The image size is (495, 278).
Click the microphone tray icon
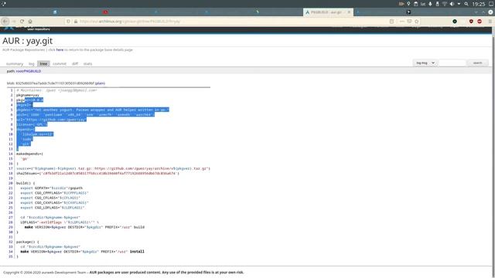(430, 4)
